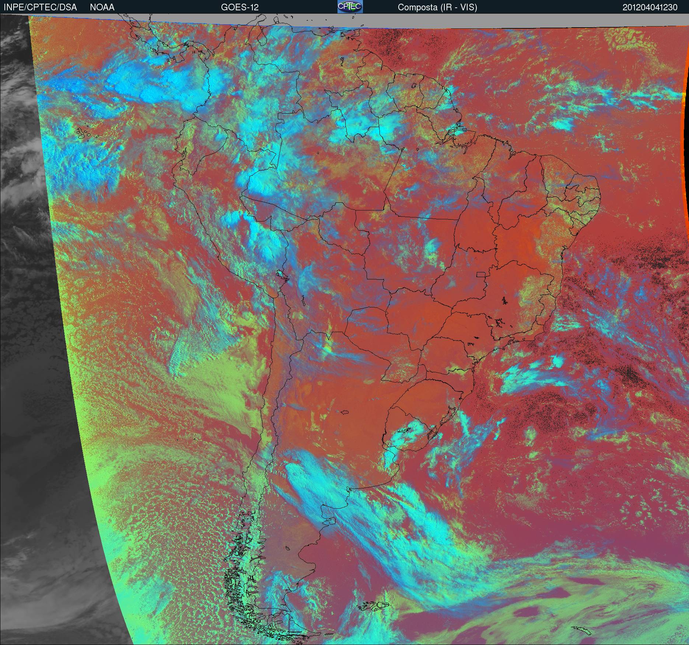The image size is (689, 645).
Task: Click the GOES-12 satellite label
Action: click(239, 7)
